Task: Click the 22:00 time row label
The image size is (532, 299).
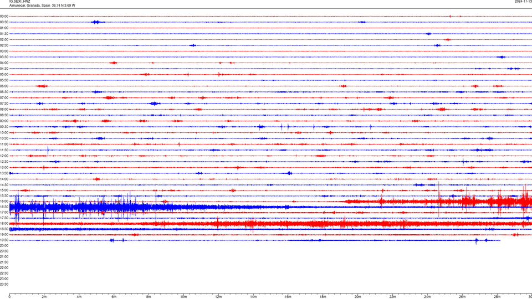Action: tap(4, 268)
